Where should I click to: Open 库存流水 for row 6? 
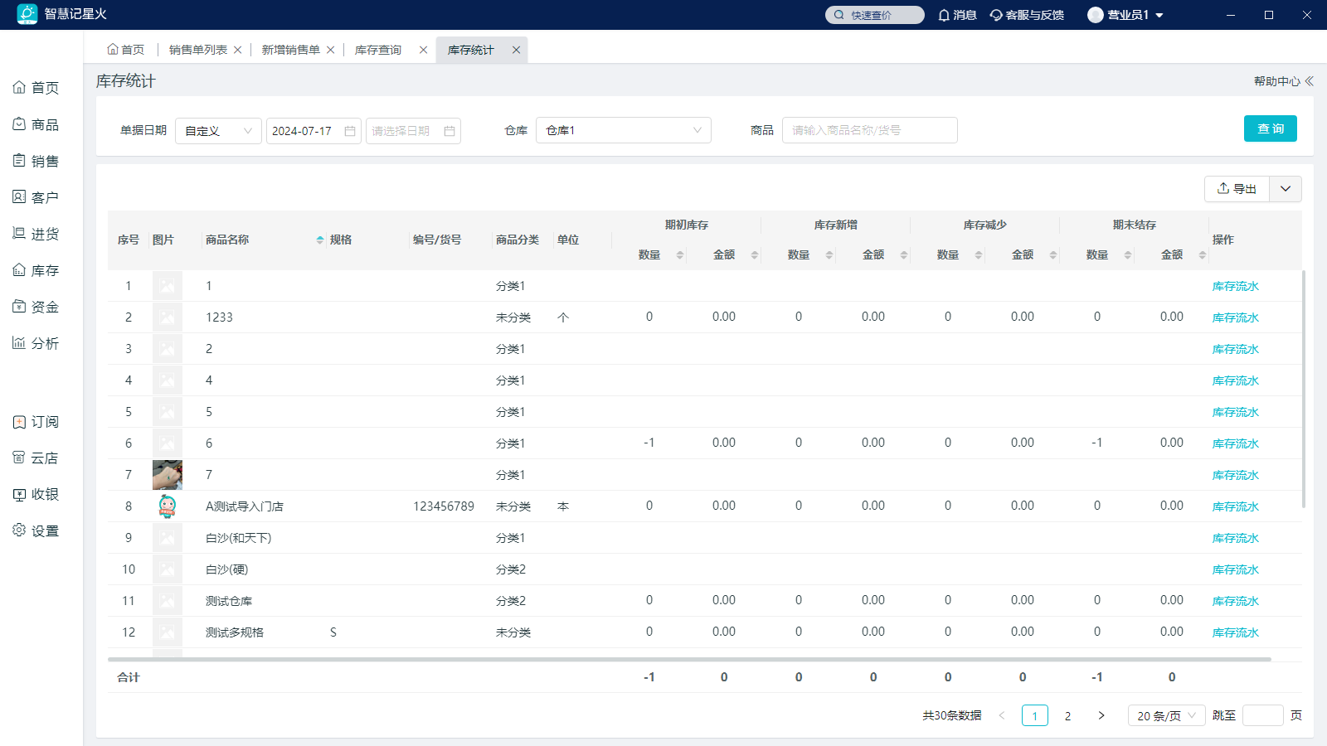coord(1236,443)
